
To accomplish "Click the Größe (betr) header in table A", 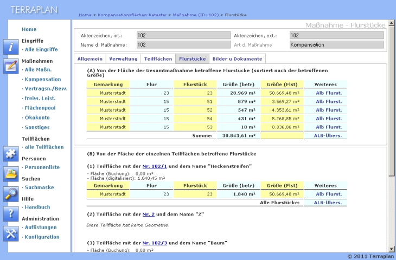I will pos(239,84).
